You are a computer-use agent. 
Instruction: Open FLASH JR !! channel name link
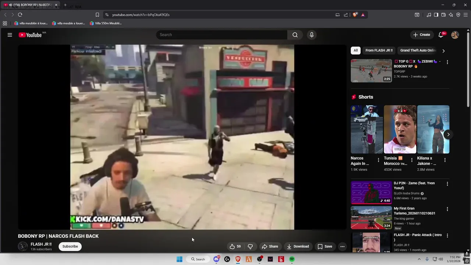(x=41, y=244)
